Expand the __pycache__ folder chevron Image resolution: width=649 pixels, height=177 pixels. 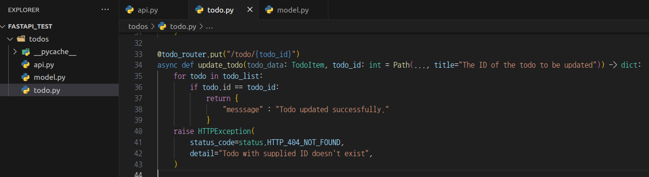(15, 52)
